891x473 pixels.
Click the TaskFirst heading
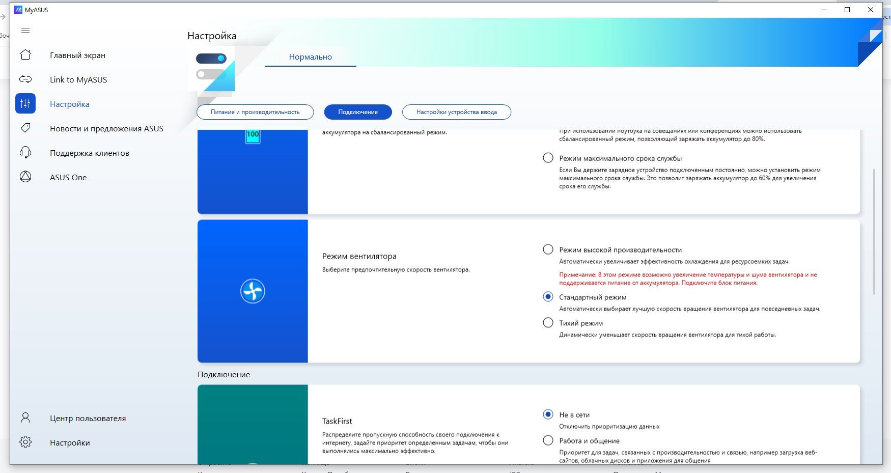337,421
